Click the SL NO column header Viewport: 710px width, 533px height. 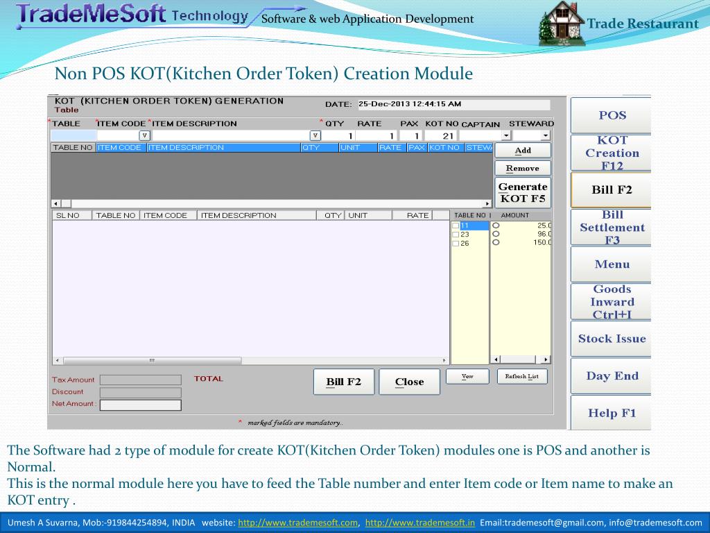(x=72, y=216)
